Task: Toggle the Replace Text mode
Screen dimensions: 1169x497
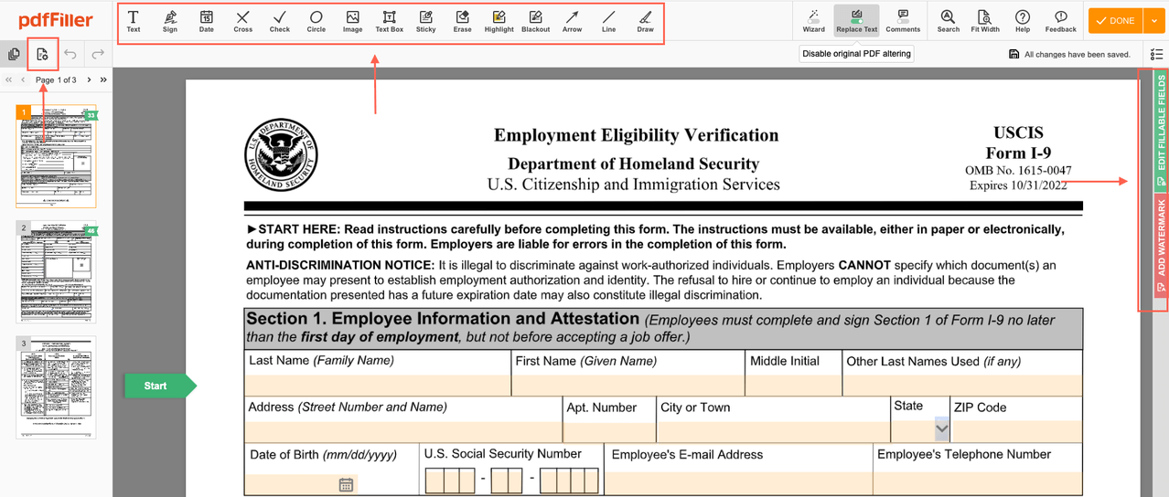Action: (856, 21)
